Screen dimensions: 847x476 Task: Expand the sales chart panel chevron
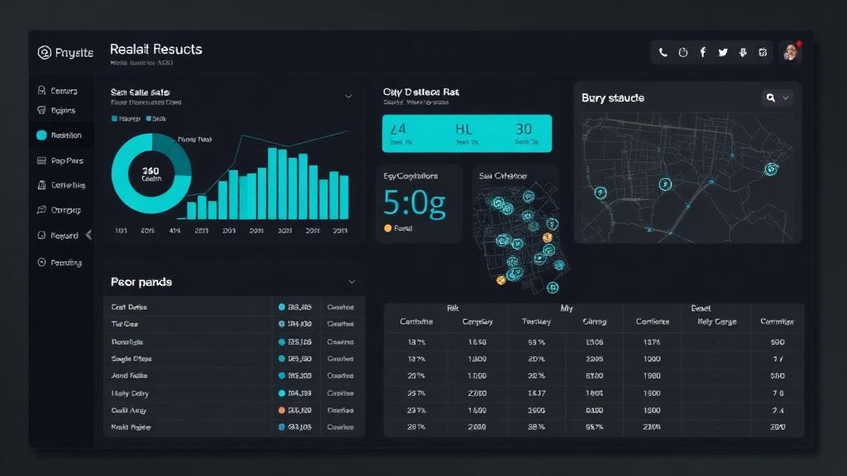348,97
